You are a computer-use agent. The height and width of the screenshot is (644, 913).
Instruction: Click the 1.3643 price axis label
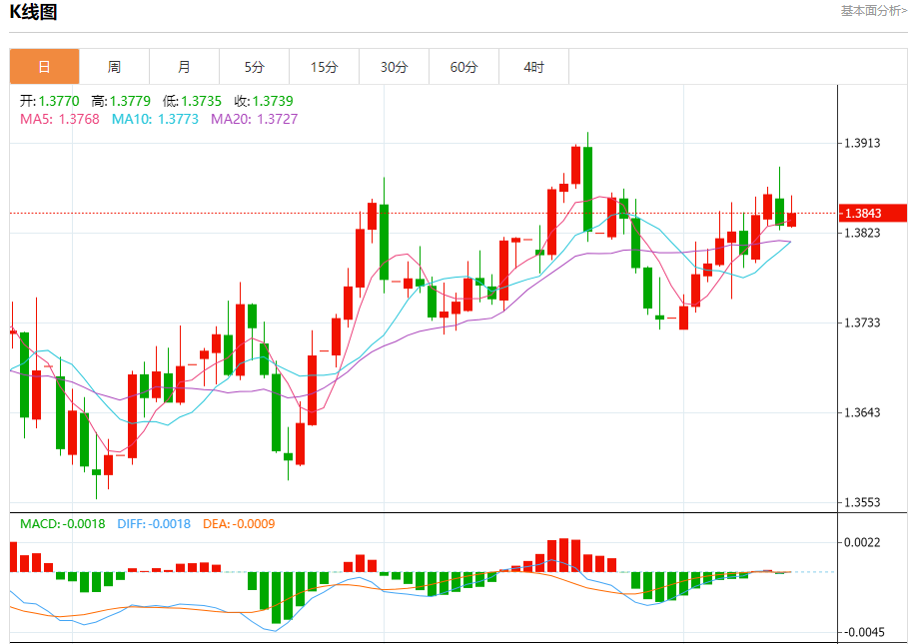pyautogui.click(x=862, y=412)
